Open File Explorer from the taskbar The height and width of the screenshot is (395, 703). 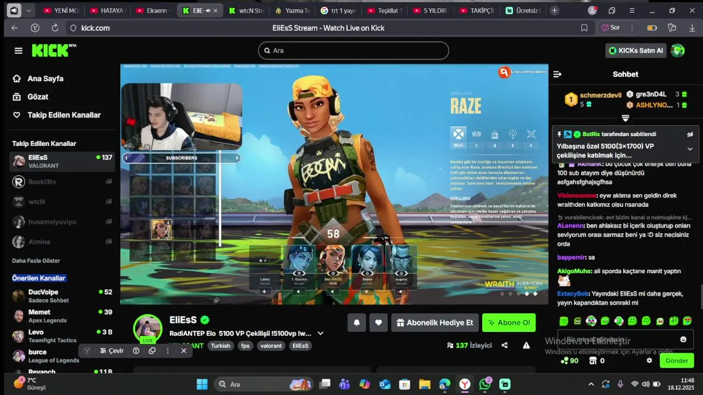point(425,384)
